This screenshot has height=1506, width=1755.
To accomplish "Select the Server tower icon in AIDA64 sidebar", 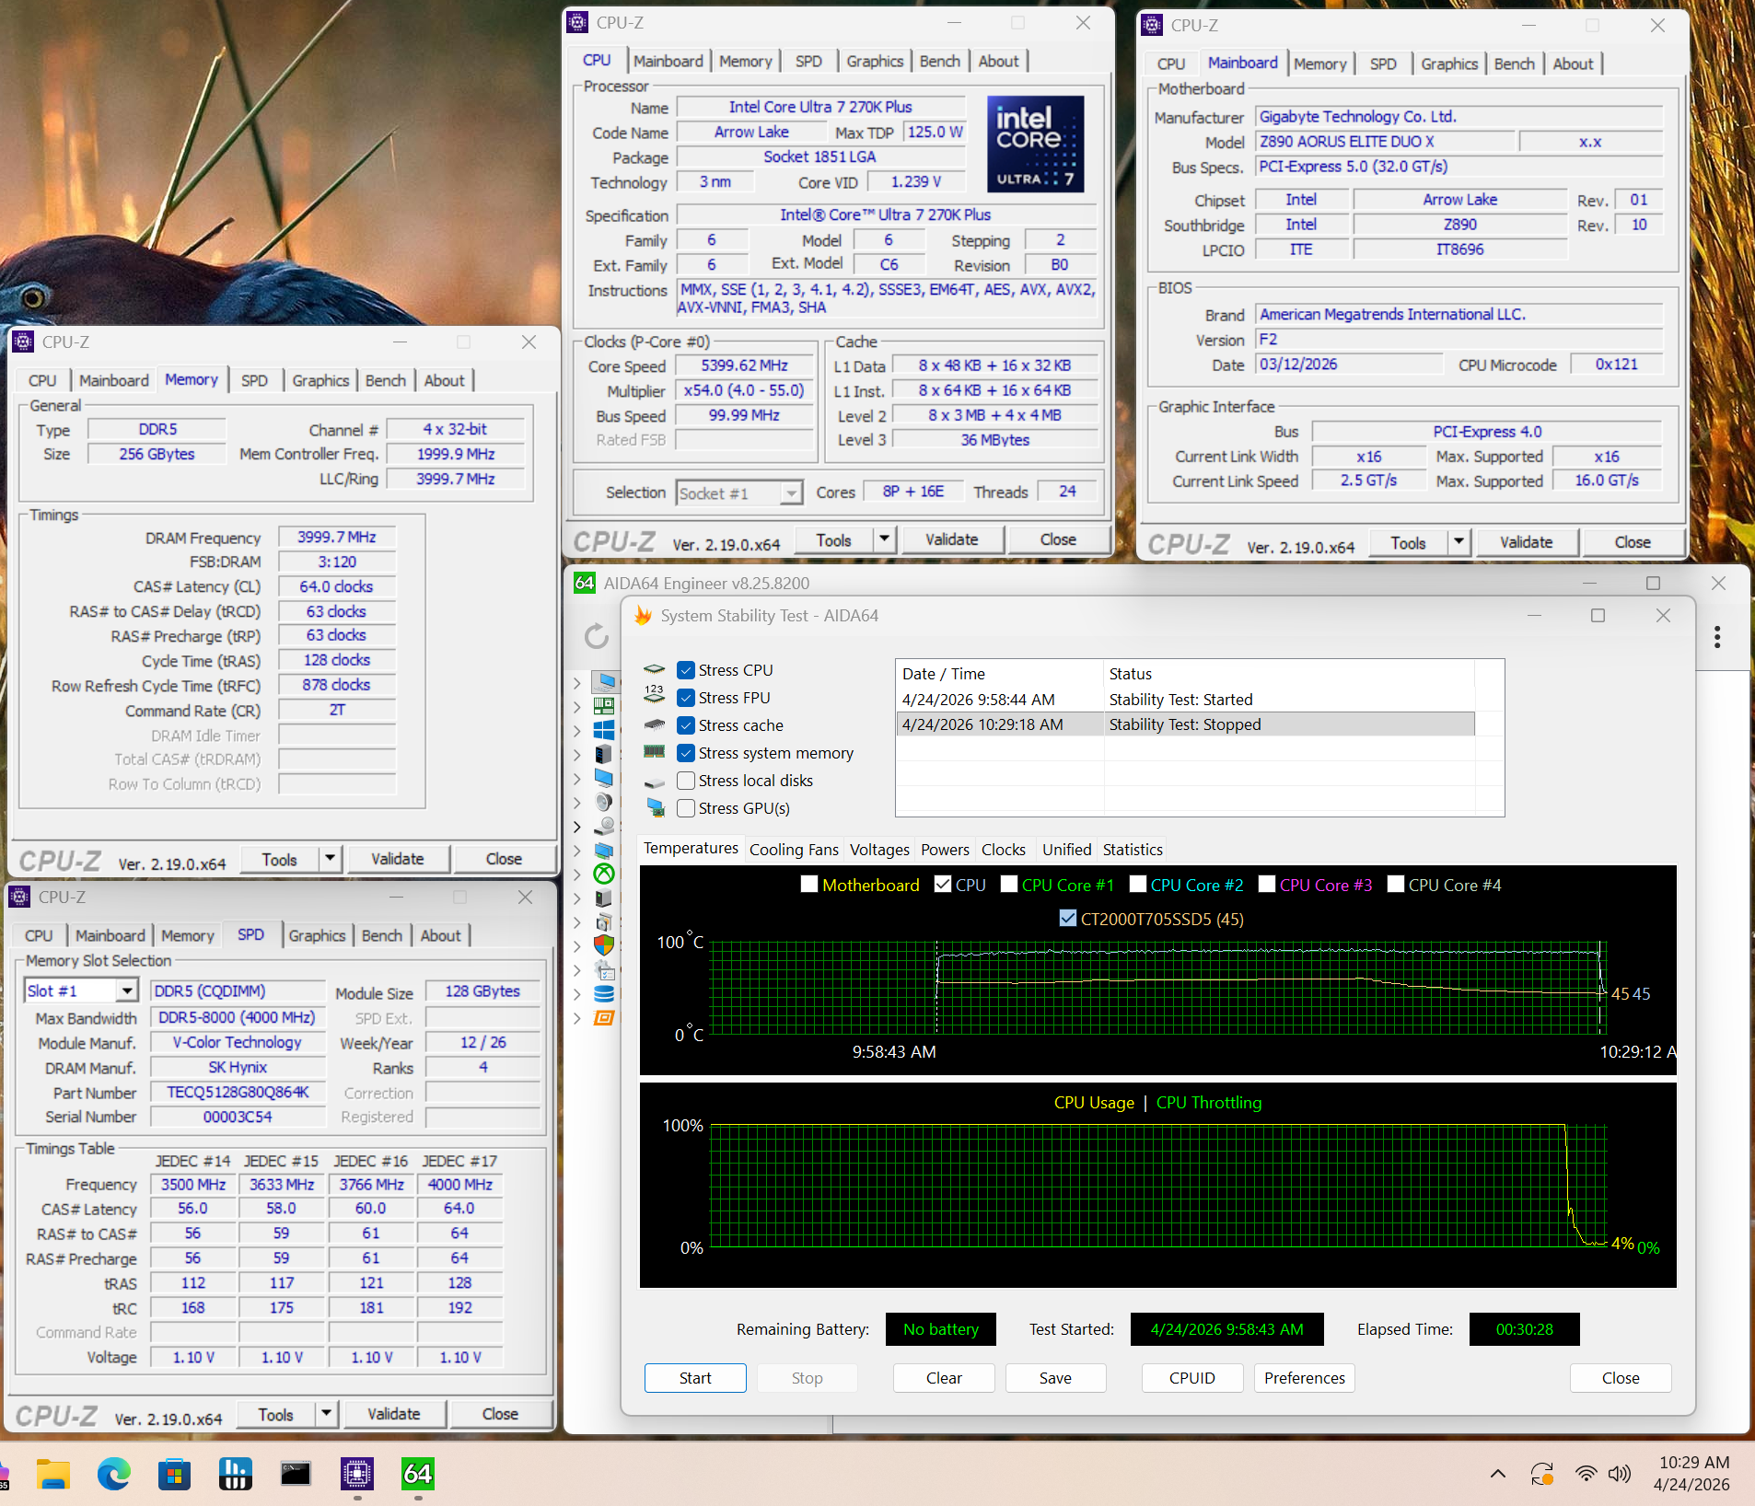I will click(604, 754).
